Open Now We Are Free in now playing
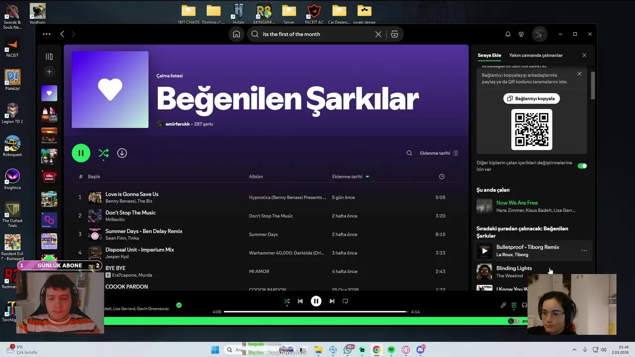Screen dimensions: 635x357 pos(517,203)
